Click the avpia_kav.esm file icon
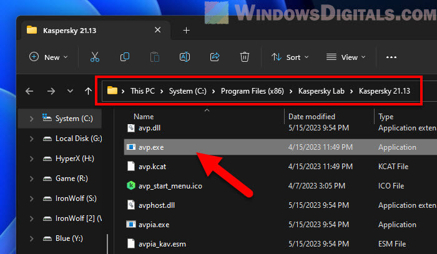 [x=131, y=243]
